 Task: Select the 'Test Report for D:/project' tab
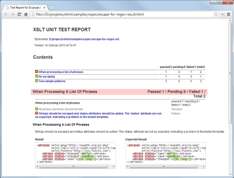click(x=25, y=7)
